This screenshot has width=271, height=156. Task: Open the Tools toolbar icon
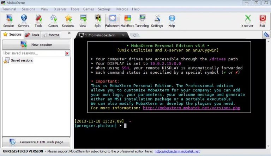click(38, 21)
